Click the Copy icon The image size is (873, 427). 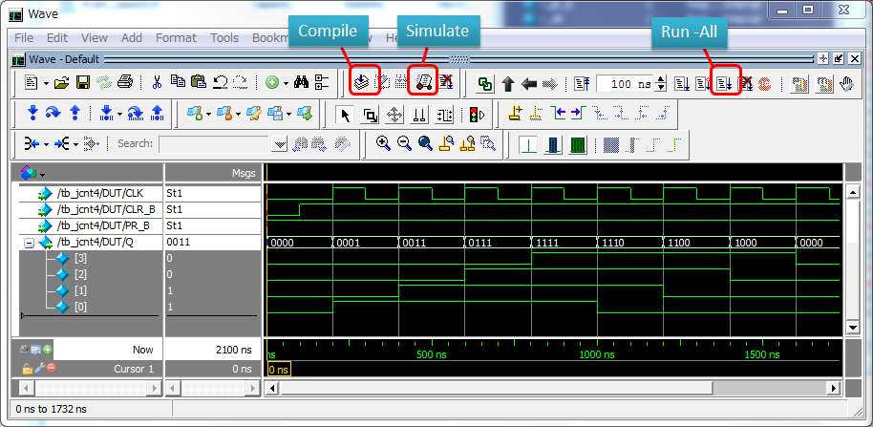(179, 82)
